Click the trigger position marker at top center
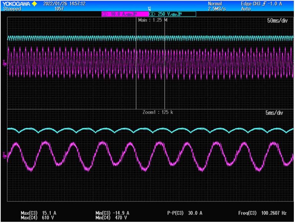 point(149,8)
